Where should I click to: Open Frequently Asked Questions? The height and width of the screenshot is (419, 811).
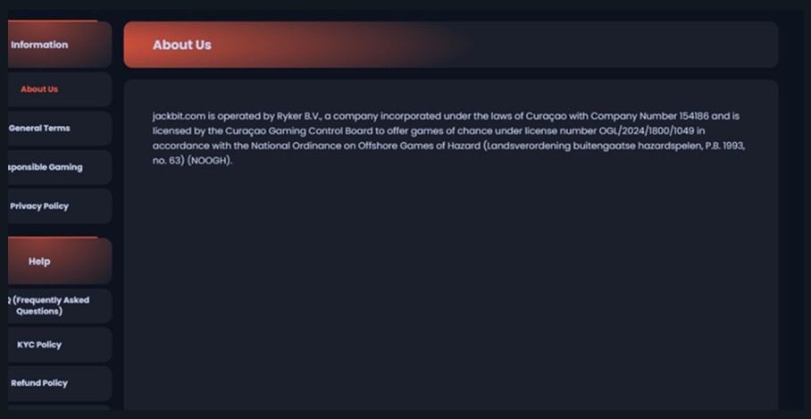tap(50, 306)
